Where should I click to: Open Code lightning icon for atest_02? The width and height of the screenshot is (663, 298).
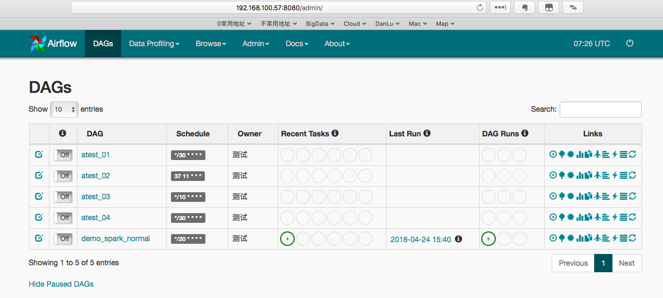(615, 175)
